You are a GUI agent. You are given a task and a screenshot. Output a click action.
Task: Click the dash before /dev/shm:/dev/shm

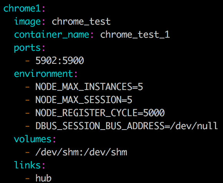27,152
